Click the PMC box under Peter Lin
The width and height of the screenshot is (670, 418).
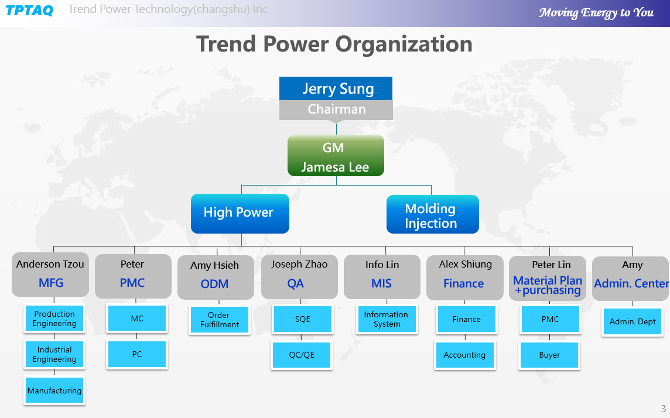click(x=551, y=319)
